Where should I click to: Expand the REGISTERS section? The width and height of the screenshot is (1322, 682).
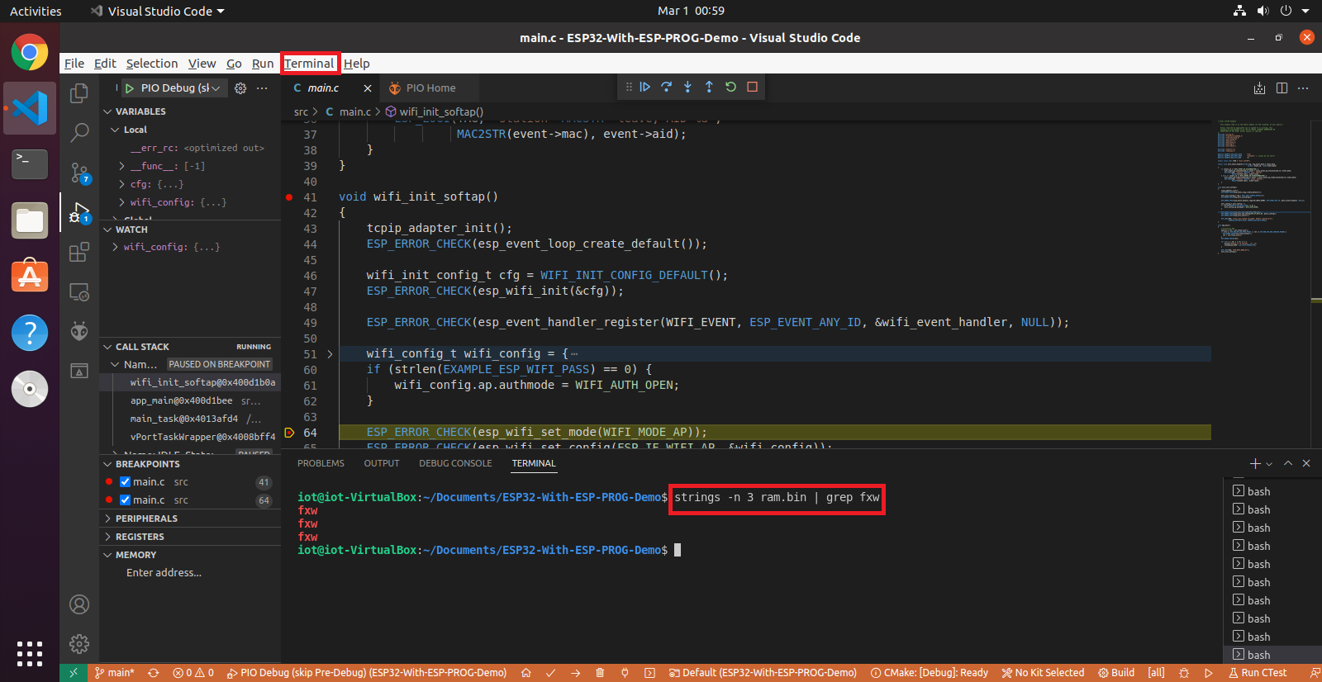[x=107, y=537]
